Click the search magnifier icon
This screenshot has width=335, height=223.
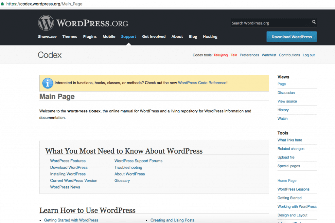pyautogui.click(x=314, y=23)
